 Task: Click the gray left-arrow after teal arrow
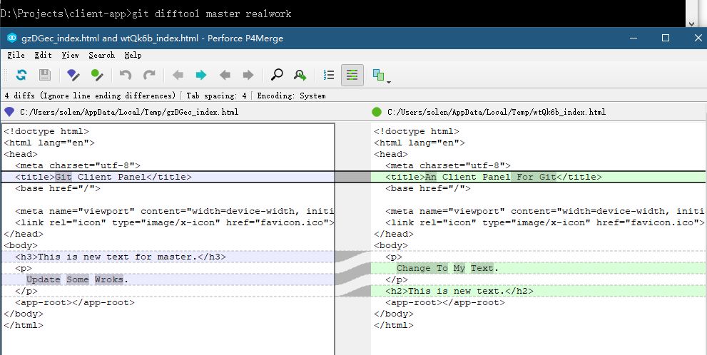225,75
